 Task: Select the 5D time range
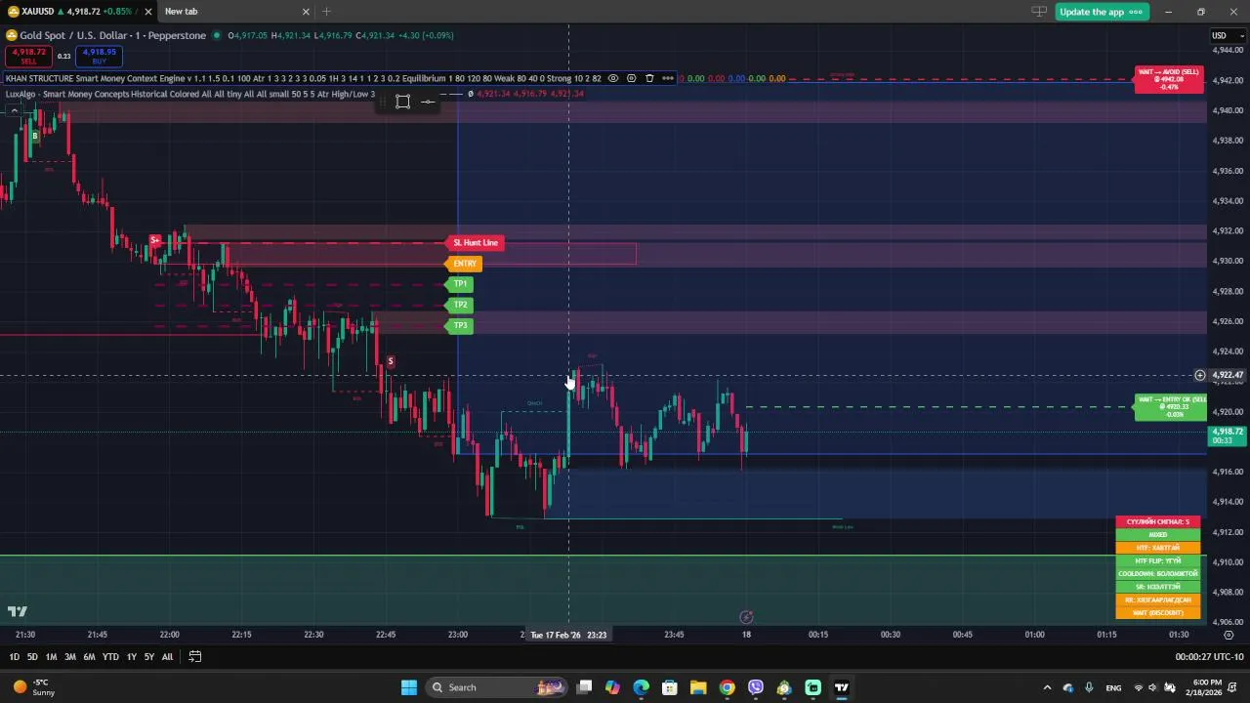(32, 657)
